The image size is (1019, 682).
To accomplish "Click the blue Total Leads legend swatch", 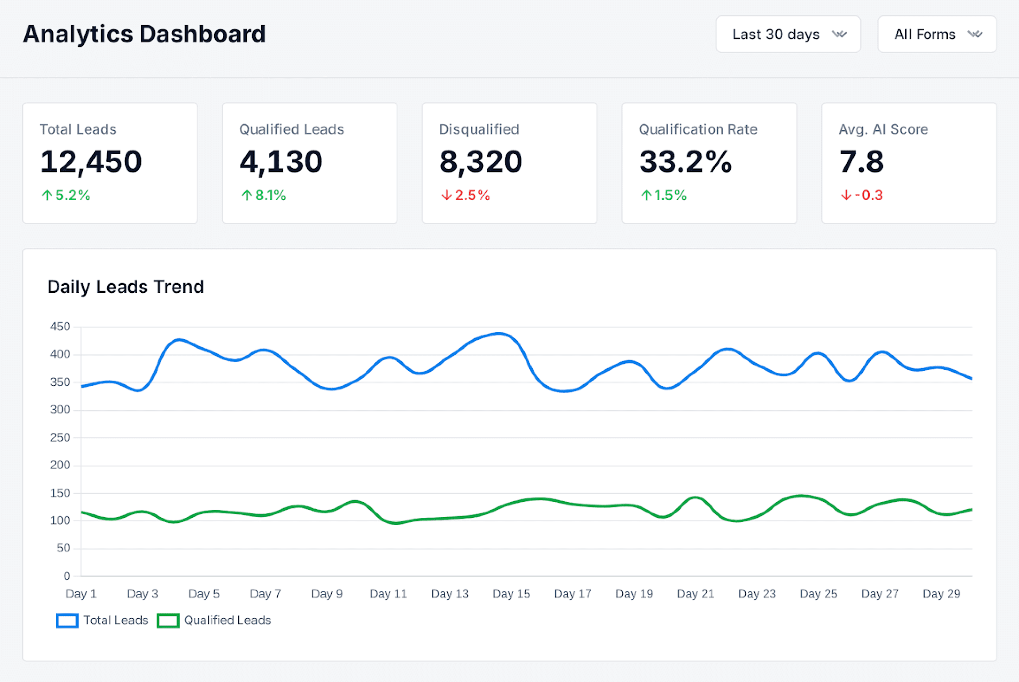I will coord(67,621).
